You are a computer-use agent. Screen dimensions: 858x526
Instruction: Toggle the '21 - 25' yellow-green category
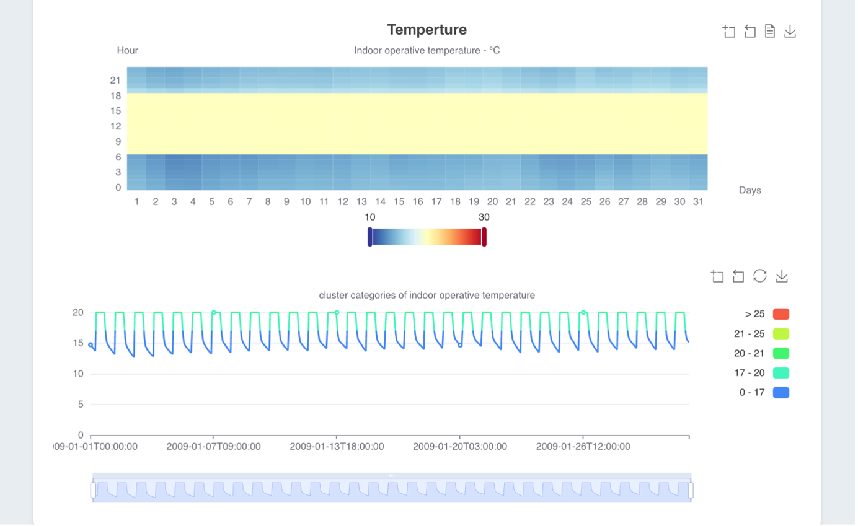click(x=781, y=334)
